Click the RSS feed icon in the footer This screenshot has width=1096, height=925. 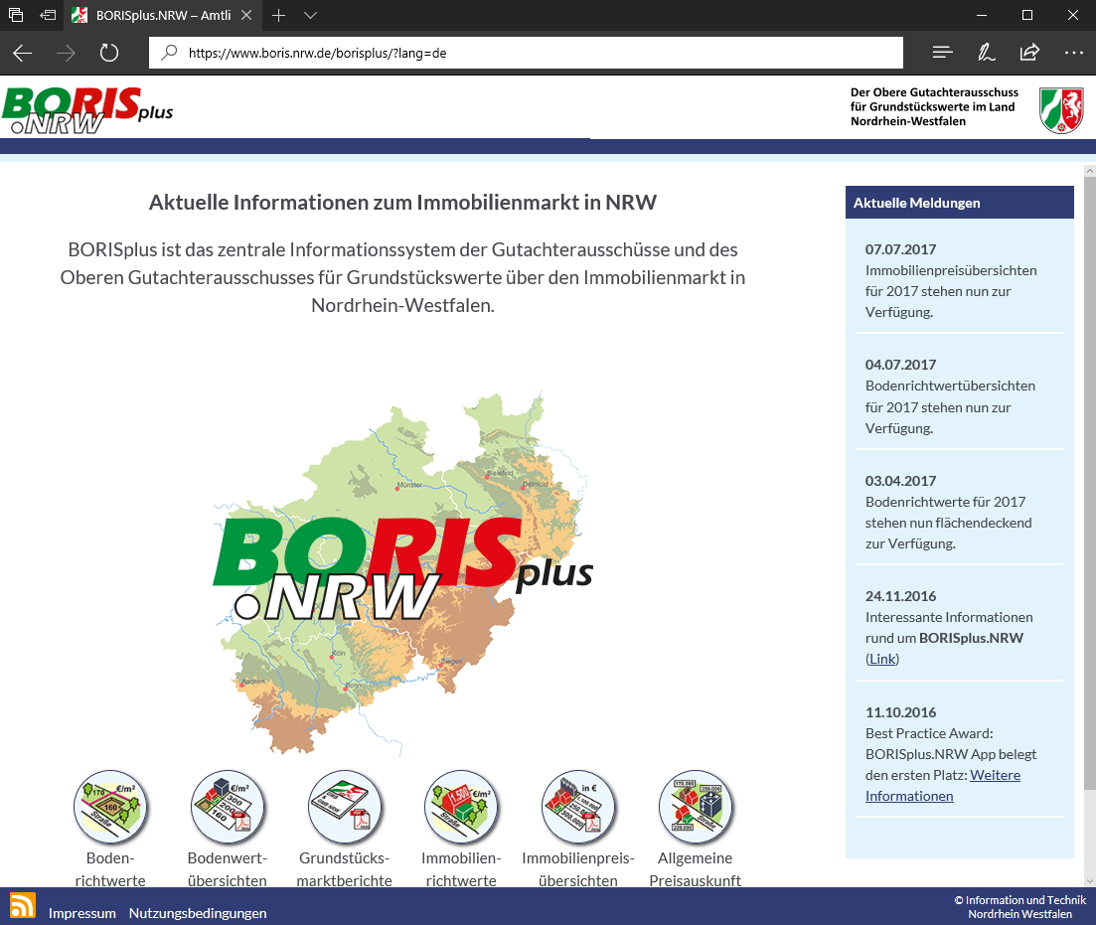pyautogui.click(x=23, y=905)
